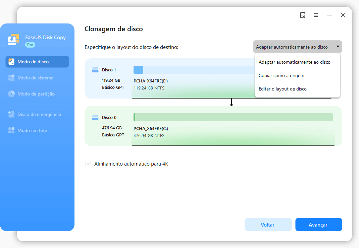This screenshot has width=359, height=248.
Task: Click the Modo de sistema Windows icon
Action: [x=11, y=78]
